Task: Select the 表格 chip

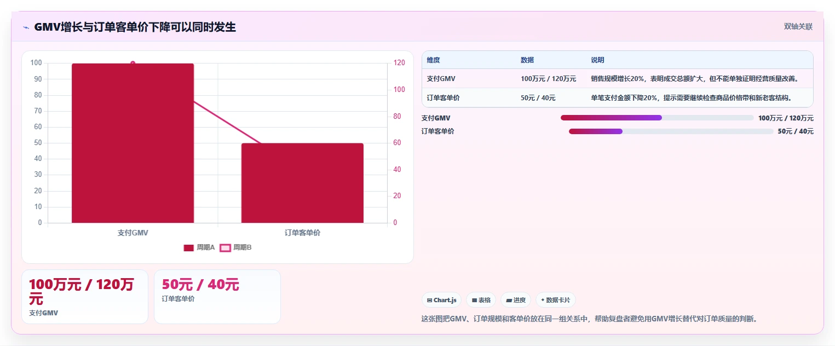Action: point(481,300)
